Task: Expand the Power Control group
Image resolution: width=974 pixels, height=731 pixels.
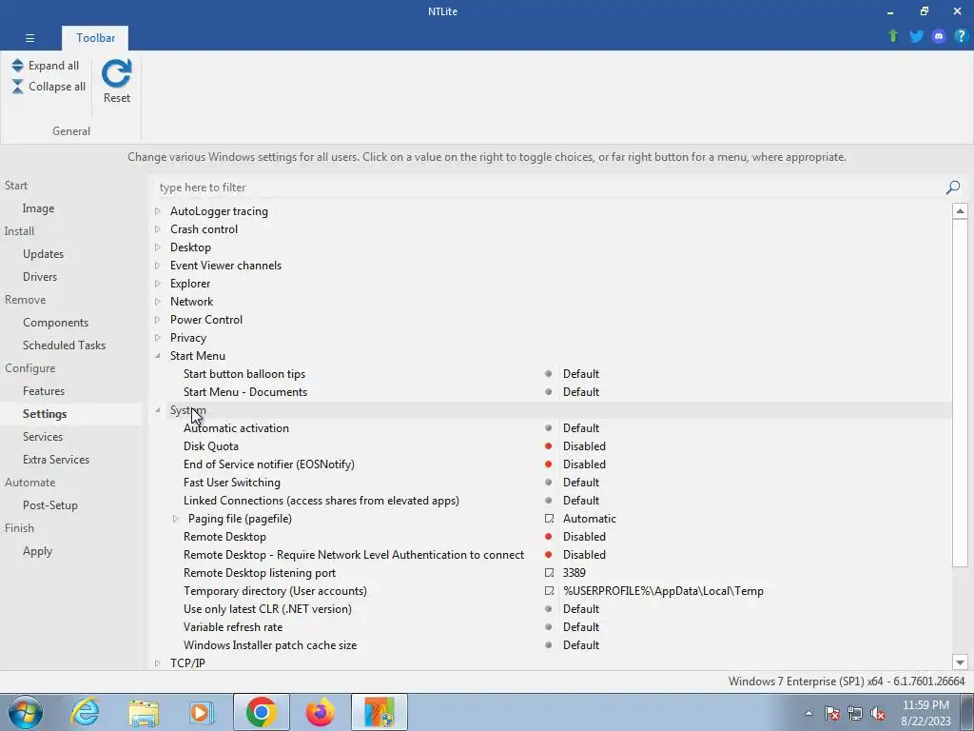Action: tap(158, 320)
